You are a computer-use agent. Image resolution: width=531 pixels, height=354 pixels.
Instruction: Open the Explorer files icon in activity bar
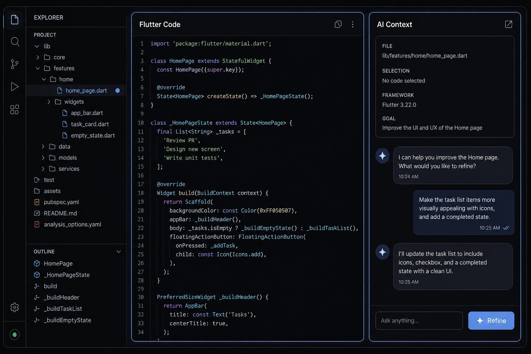coord(15,20)
